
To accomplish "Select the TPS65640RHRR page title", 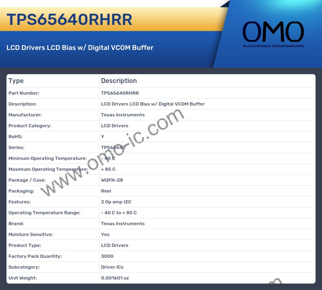I will tap(69, 19).
